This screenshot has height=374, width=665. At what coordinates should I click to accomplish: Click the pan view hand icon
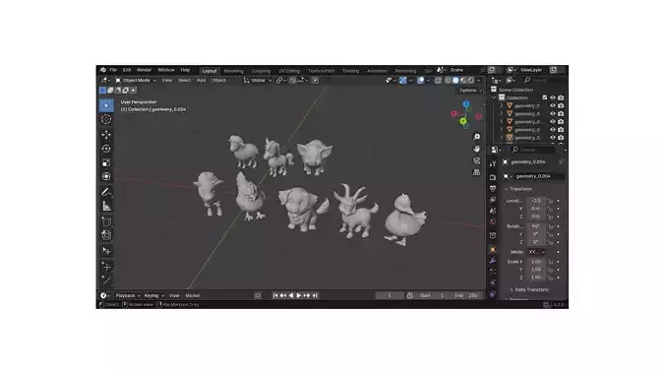click(x=477, y=149)
